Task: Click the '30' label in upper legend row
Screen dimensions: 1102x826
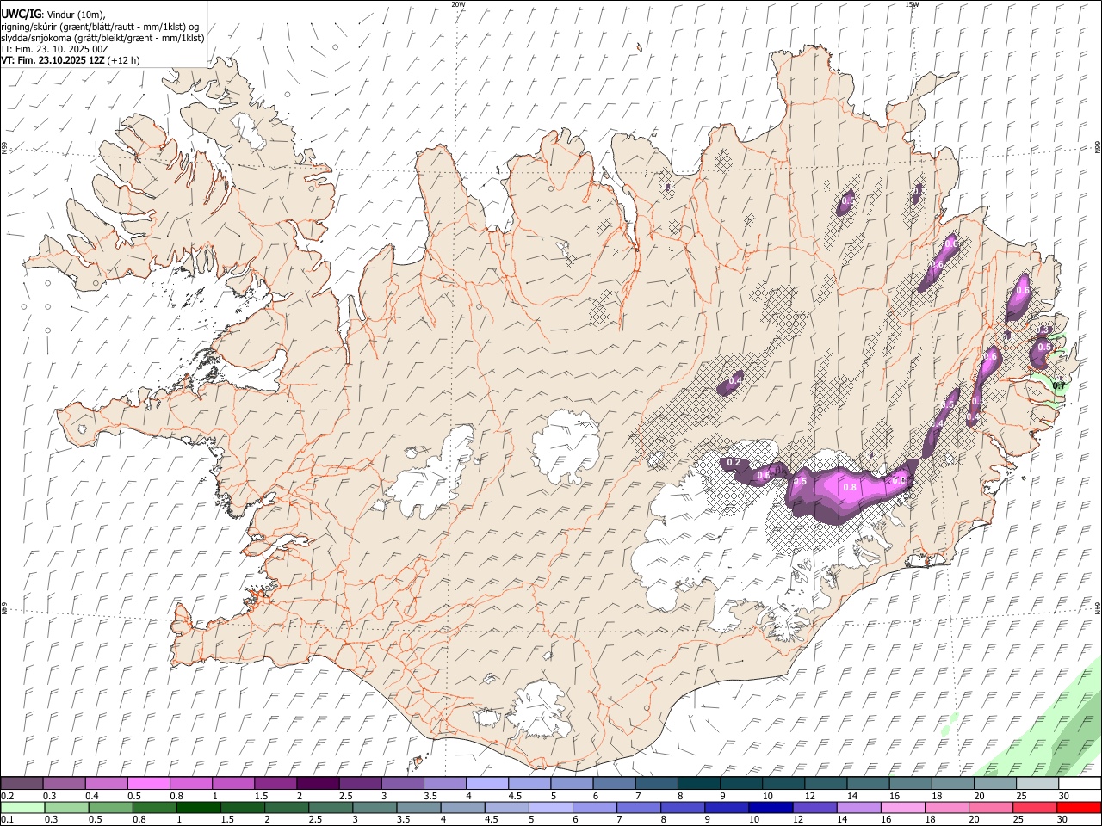Action: pos(1064,796)
